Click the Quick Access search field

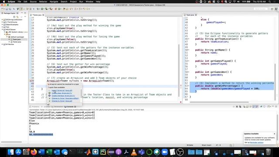pos(261,9)
